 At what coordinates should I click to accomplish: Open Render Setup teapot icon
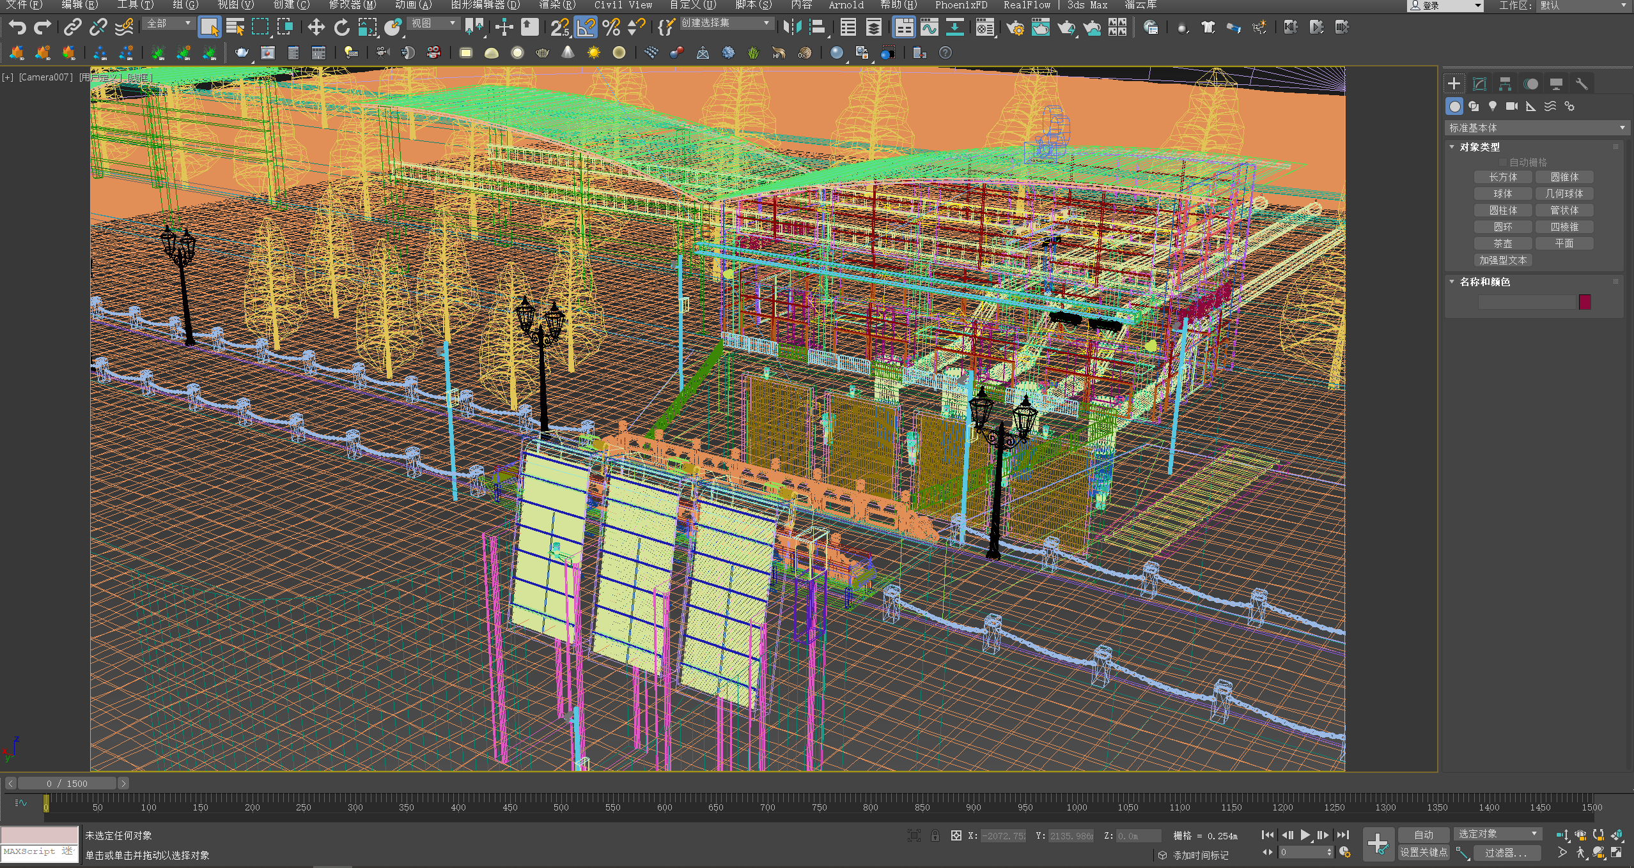pos(1015,27)
